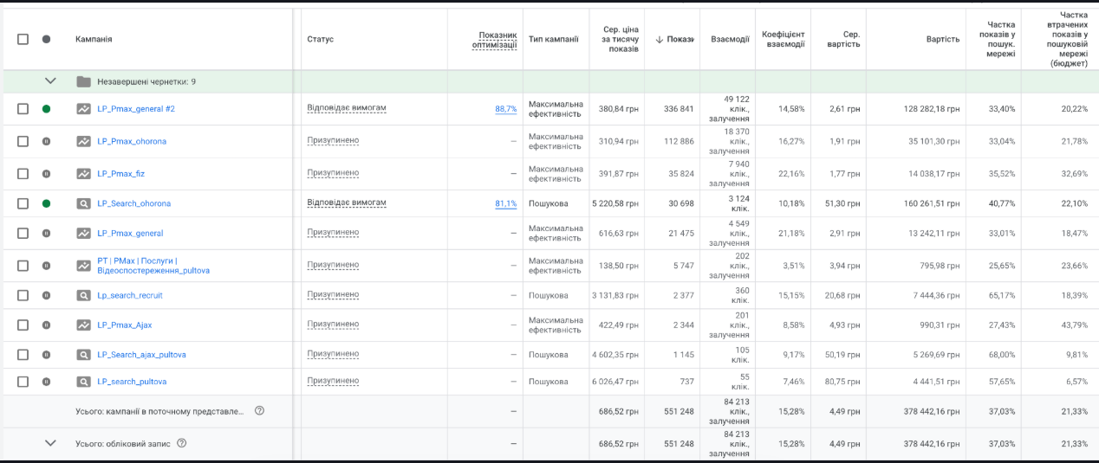Tick checkbox for LP_Pmax_general #2 row
This screenshot has height=463, width=1099.
point(23,109)
